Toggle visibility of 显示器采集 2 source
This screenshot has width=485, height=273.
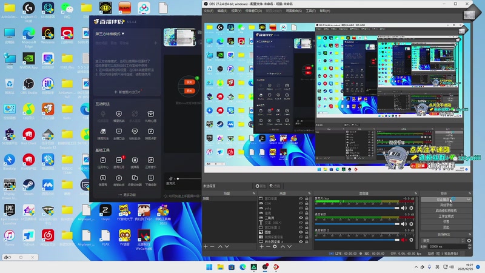click(x=301, y=241)
